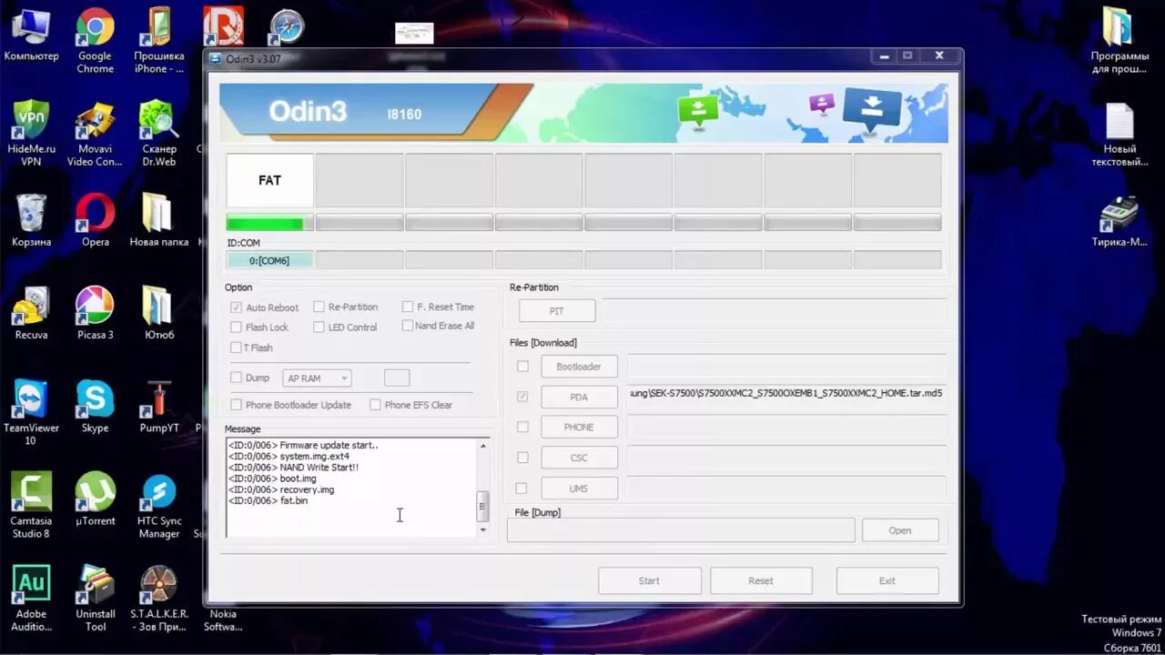Open Uninstall Tool shortcut
The height and width of the screenshot is (655, 1165).
(95, 598)
